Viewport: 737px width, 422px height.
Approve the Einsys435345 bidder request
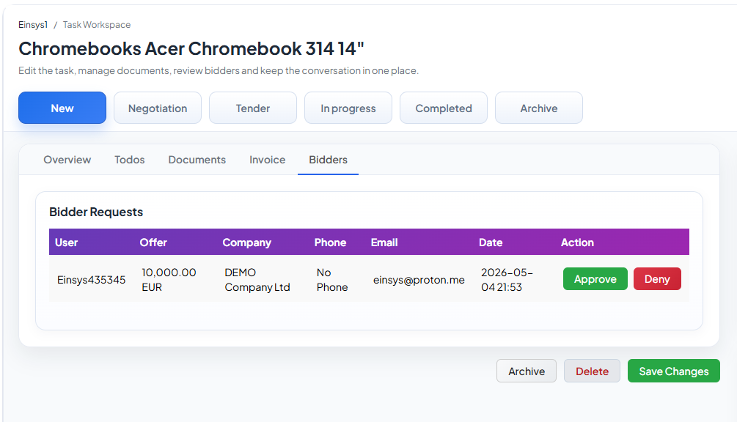click(595, 279)
